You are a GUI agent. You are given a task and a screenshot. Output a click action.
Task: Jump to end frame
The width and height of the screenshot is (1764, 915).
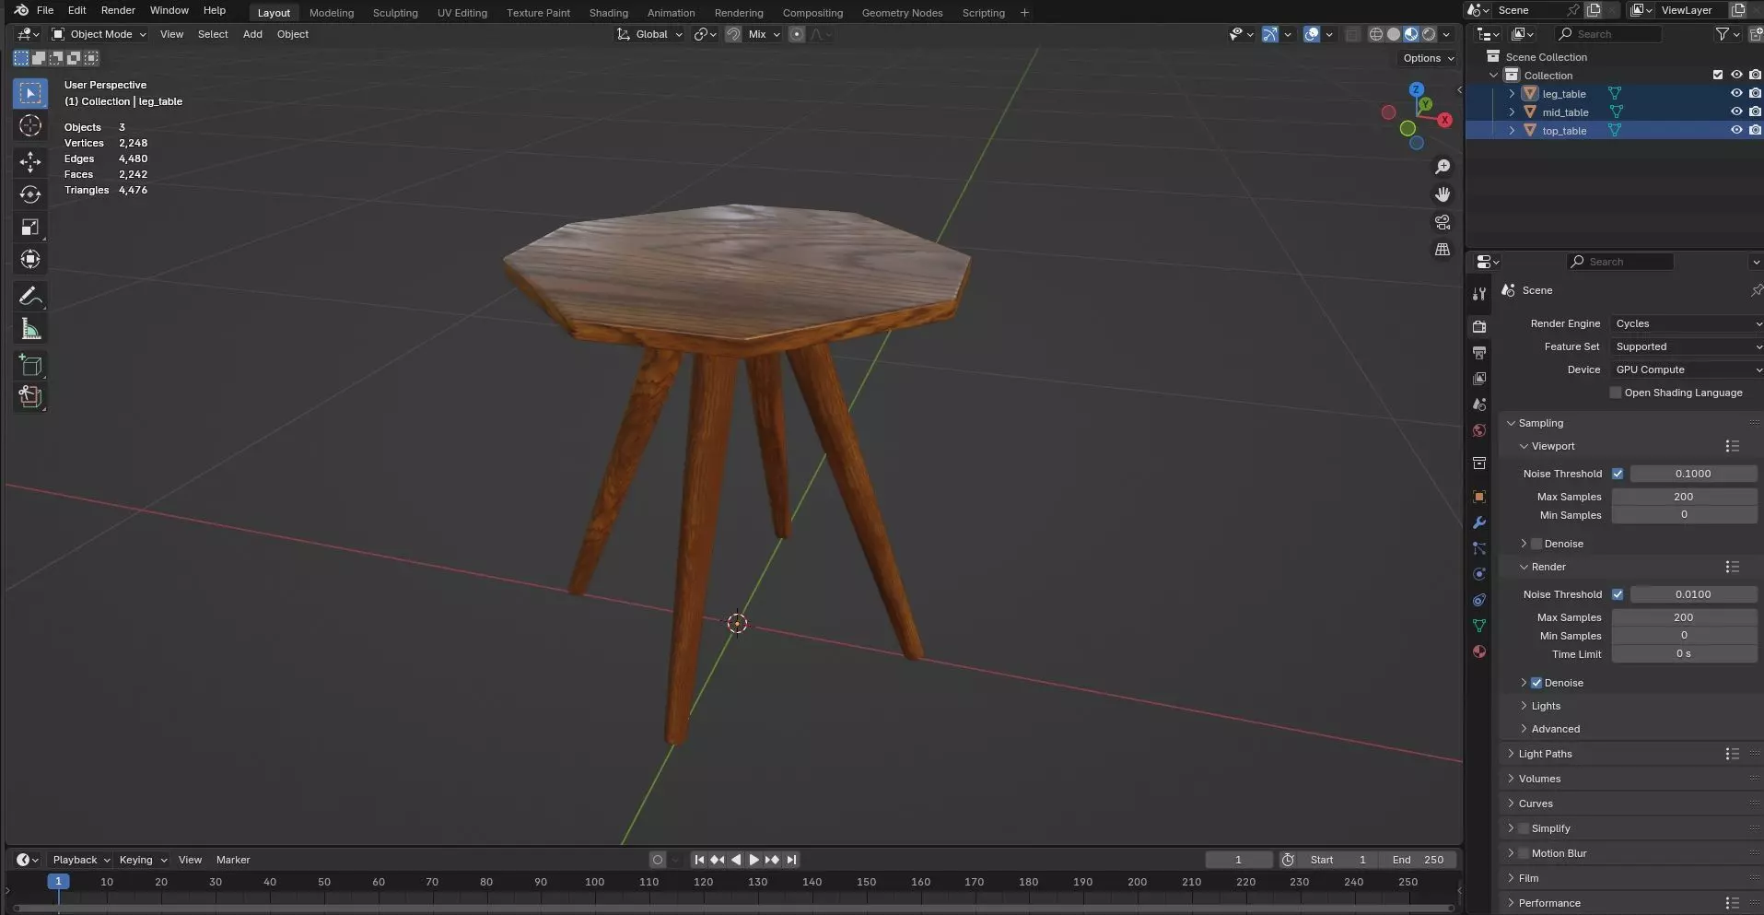tap(791, 860)
